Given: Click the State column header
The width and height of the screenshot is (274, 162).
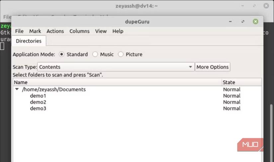Looking at the screenshot, I should coord(242,82).
